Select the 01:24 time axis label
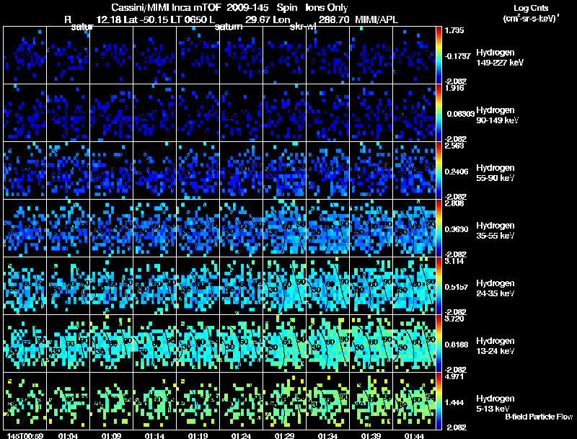 (x=241, y=435)
